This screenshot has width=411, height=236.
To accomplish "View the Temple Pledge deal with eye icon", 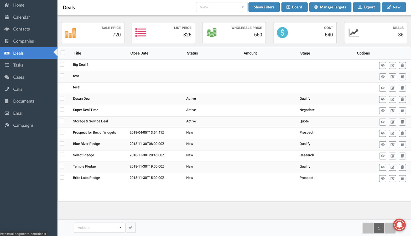I will pos(383,167).
